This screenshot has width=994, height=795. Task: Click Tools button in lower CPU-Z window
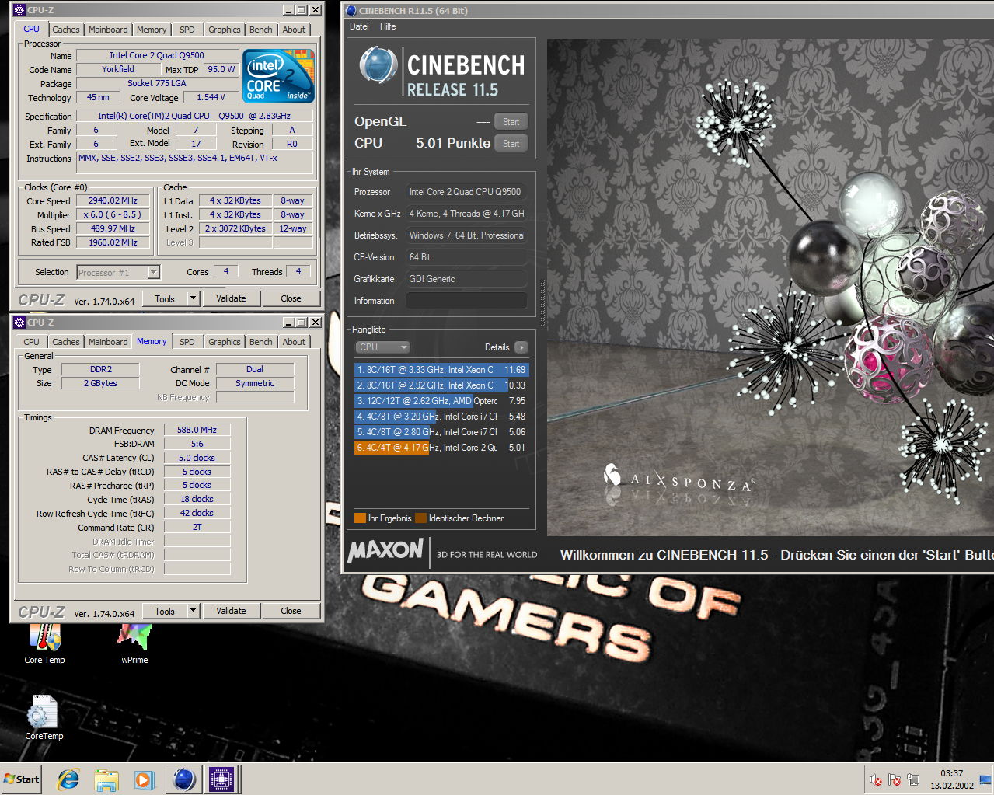tap(165, 611)
